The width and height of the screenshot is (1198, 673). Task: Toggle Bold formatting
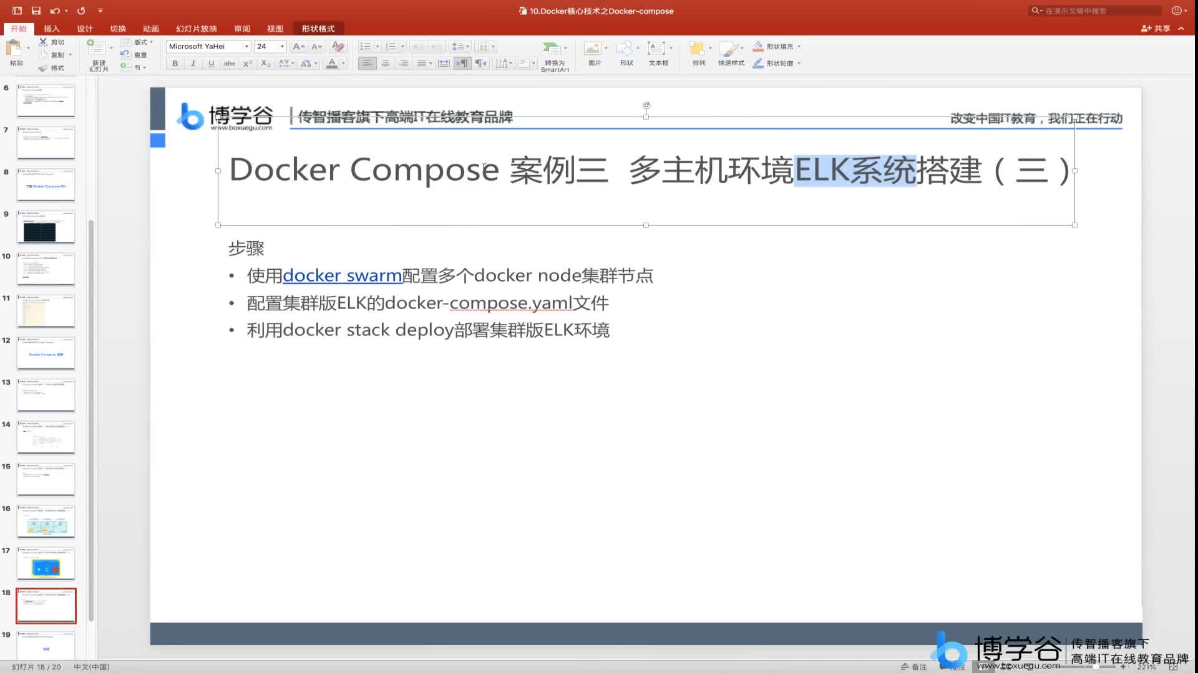175,63
